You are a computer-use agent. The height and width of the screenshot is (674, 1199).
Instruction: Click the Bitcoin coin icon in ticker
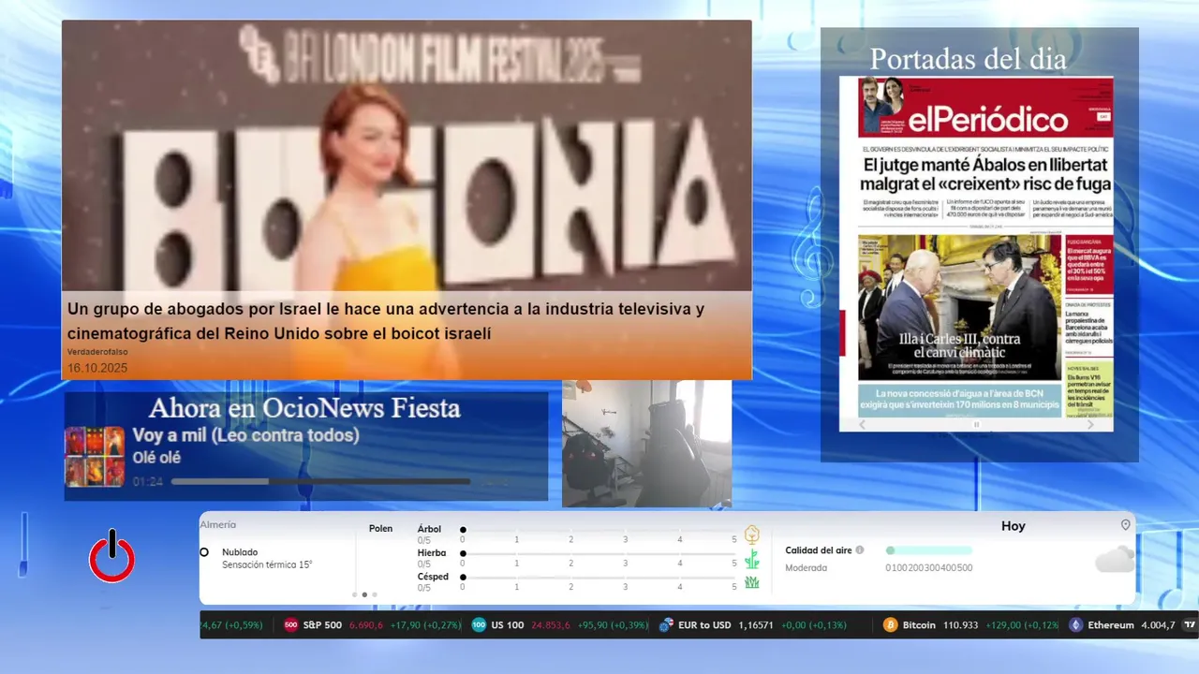click(x=891, y=624)
